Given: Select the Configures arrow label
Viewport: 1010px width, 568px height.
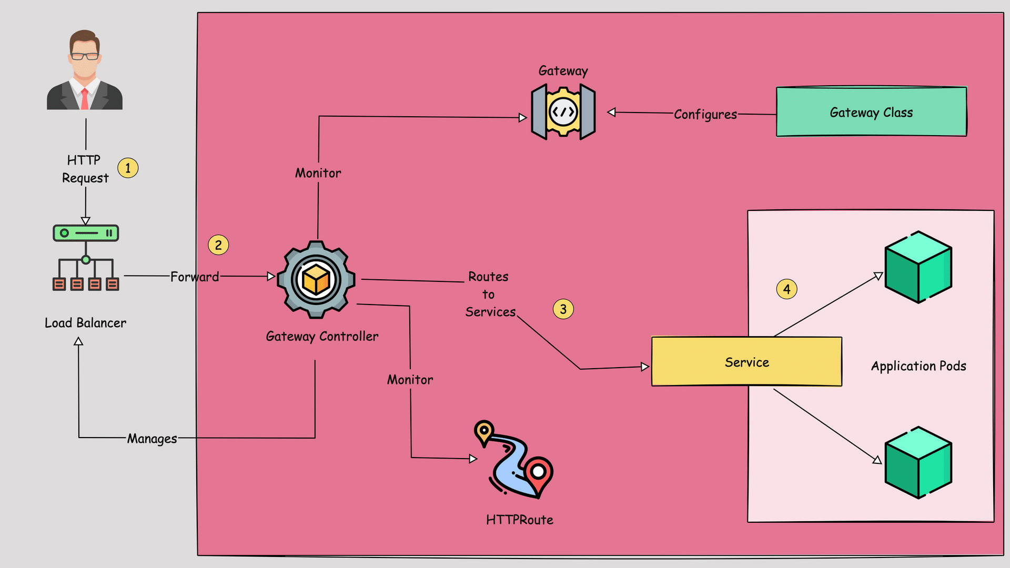Looking at the screenshot, I should click(705, 114).
